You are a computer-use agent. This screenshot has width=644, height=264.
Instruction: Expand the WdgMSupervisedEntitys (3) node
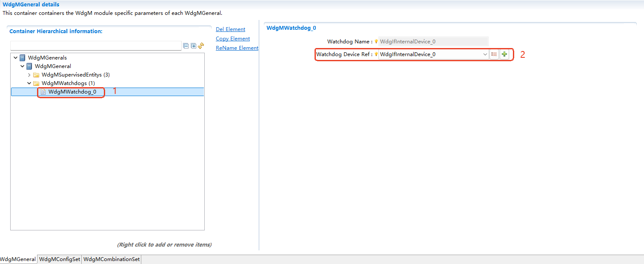pyautogui.click(x=29, y=74)
